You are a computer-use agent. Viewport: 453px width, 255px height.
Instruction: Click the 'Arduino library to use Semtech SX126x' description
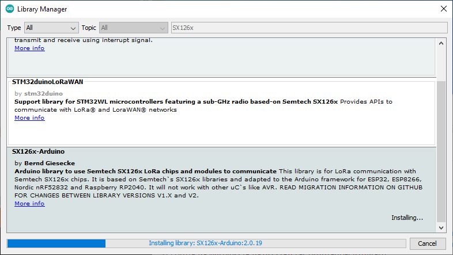(145, 172)
